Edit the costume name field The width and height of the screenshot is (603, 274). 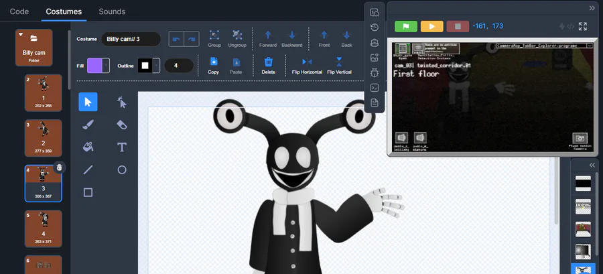pyautogui.click(x=131, y=40)
